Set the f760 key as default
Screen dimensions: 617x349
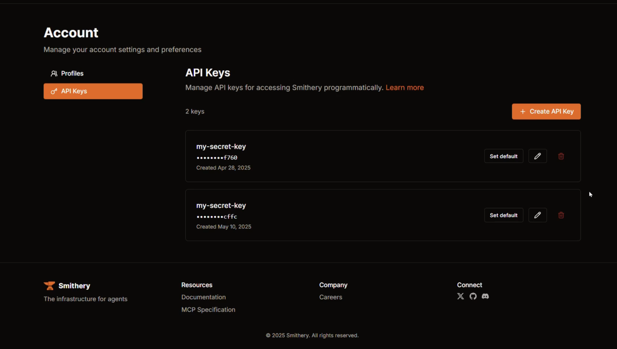click(x=503, y=156)
